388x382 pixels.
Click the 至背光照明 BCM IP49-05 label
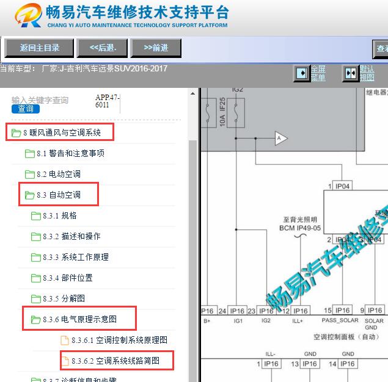pyautogui.click(x=299, y=224)
